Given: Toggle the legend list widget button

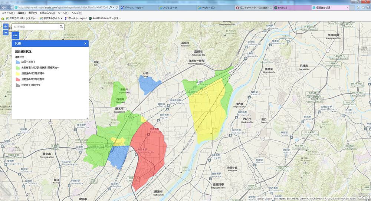Looking at the screenshot, I should (15, 36).
